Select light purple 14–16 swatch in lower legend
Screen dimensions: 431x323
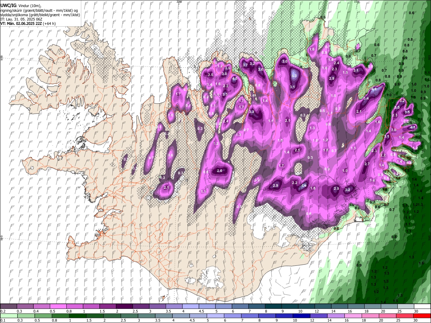(335, 316)
